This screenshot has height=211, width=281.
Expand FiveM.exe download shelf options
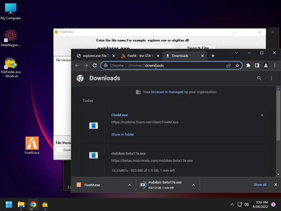pos(130,185)
